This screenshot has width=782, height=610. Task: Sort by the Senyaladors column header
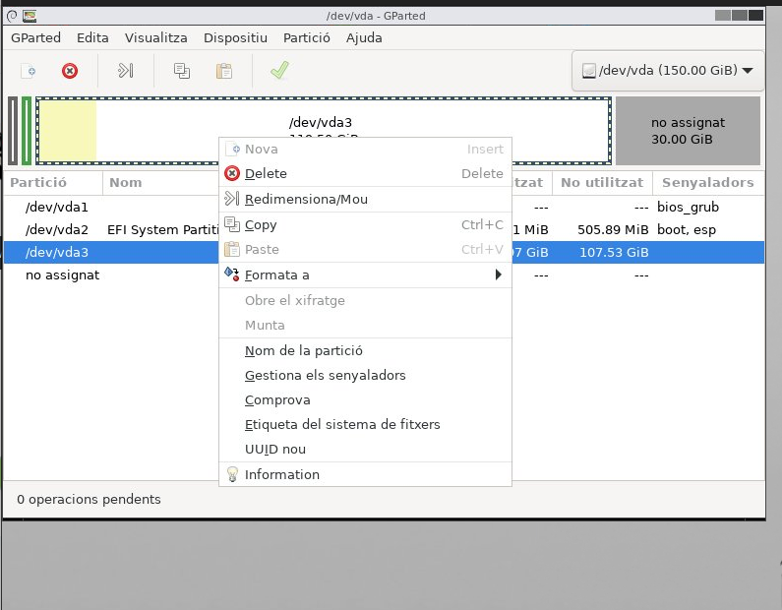(x=707, y=182)
